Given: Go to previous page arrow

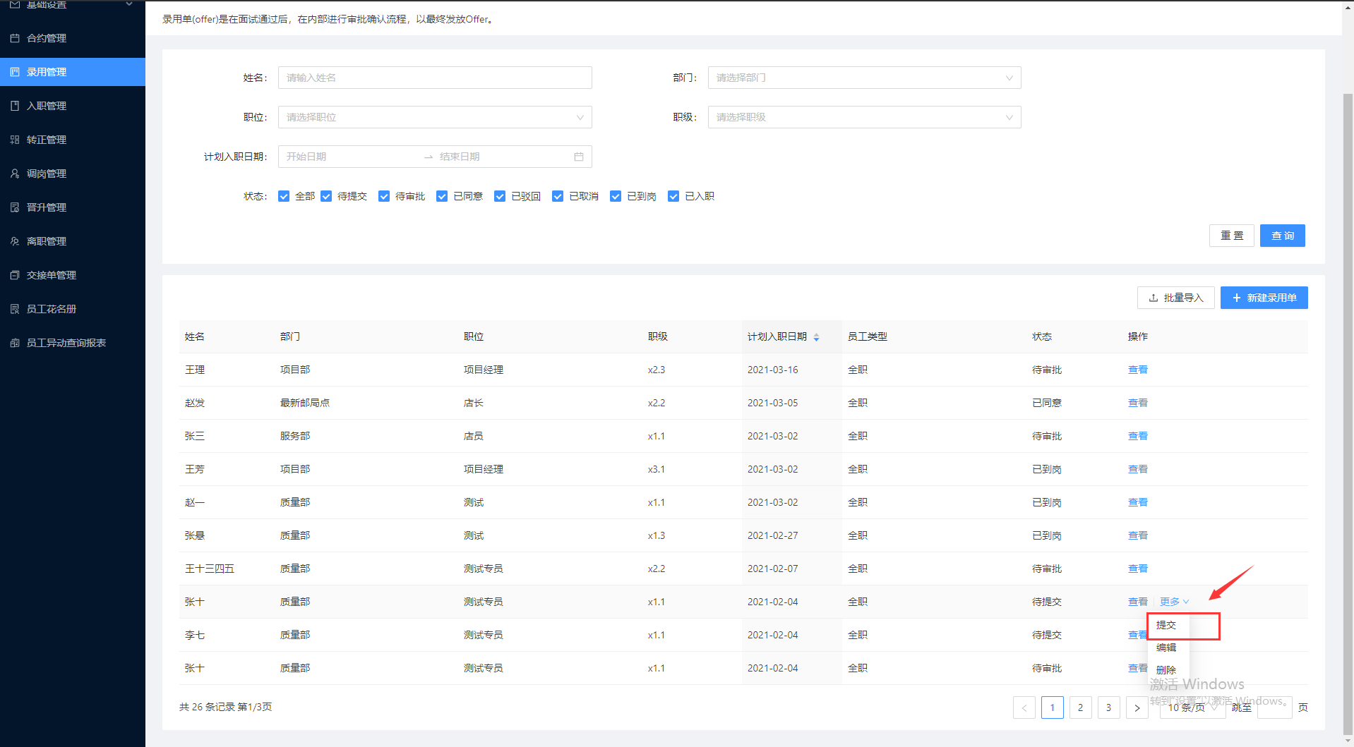Looking at the screenshot, I should (x=1024, y=707).
